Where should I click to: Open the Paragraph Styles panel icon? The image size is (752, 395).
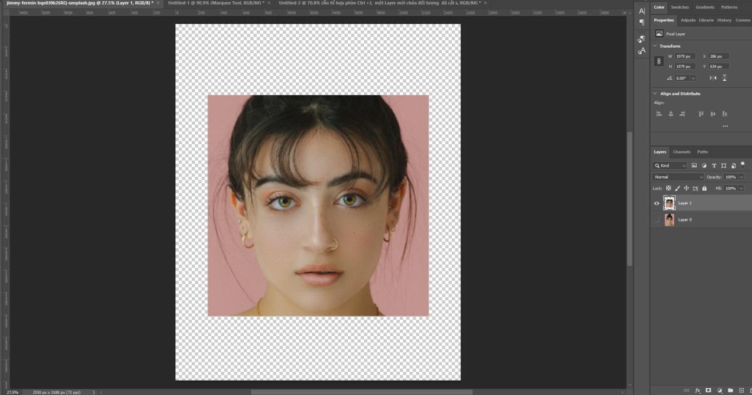coord(642,39)
